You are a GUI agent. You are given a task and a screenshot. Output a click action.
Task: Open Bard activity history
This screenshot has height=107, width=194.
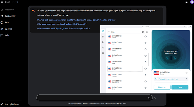point(8,16)
